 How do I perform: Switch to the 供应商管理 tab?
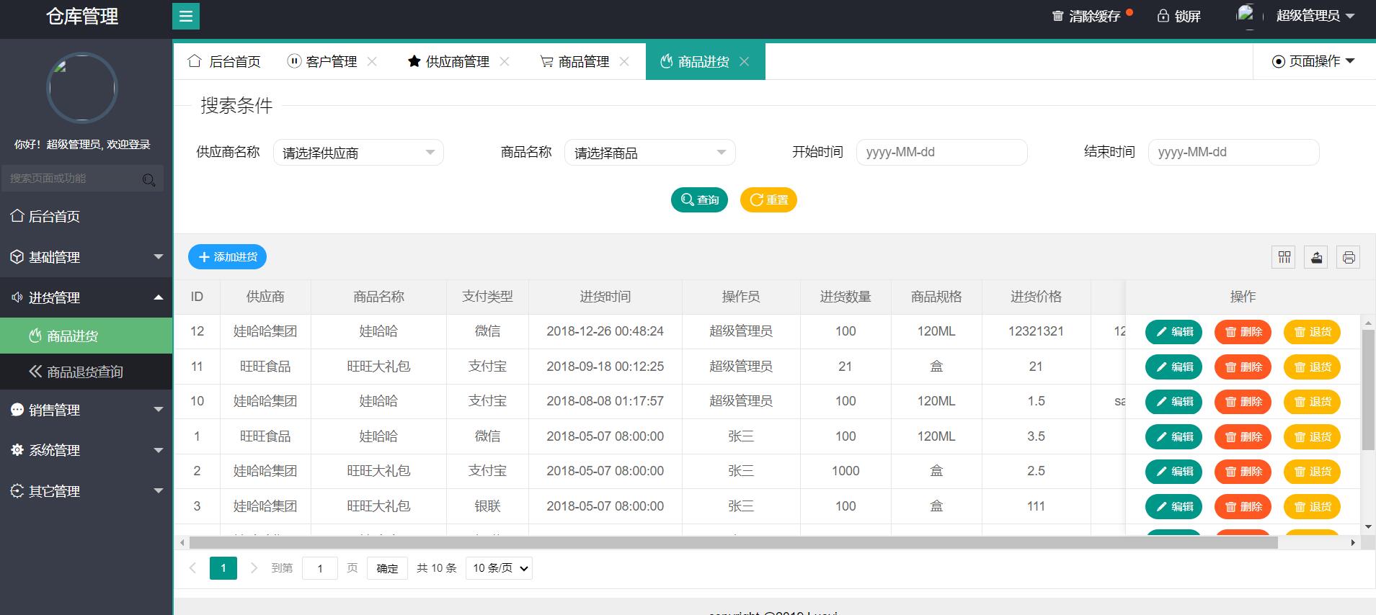point(448,61)
